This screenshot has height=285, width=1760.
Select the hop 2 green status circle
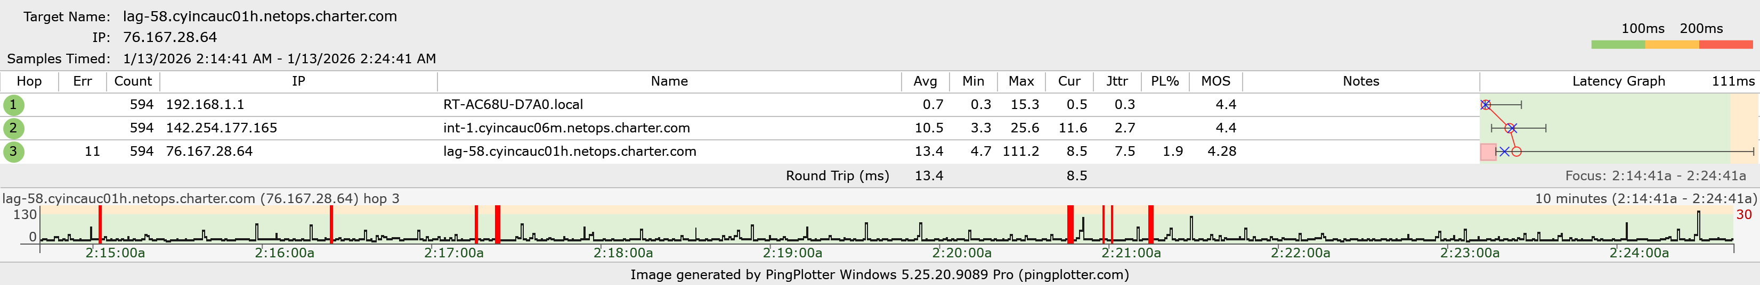[13, 128]
